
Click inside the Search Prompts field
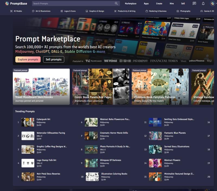point(73,4)
